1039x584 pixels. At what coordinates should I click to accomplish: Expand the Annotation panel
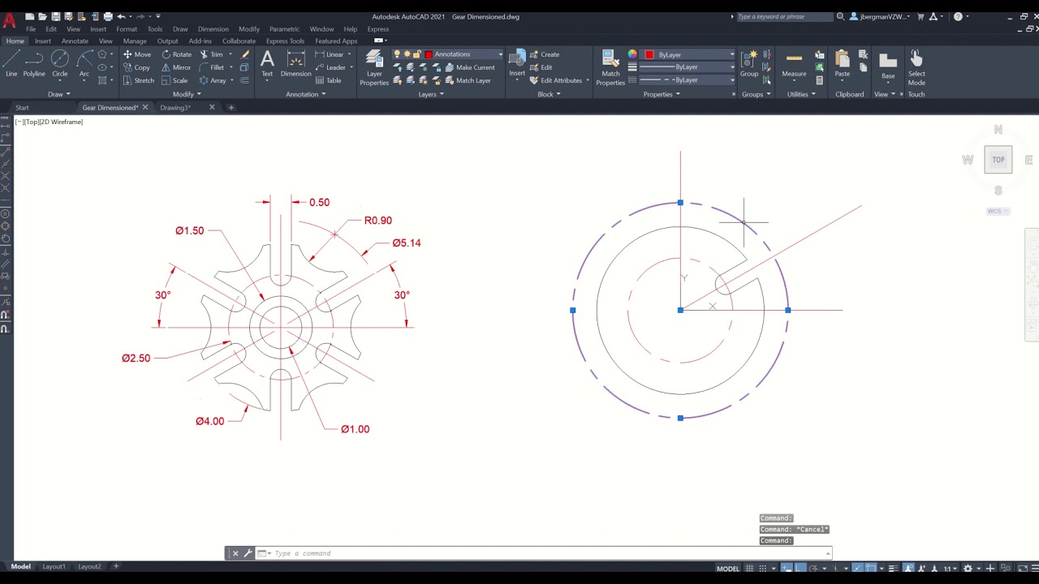click(x=306, y=94)
